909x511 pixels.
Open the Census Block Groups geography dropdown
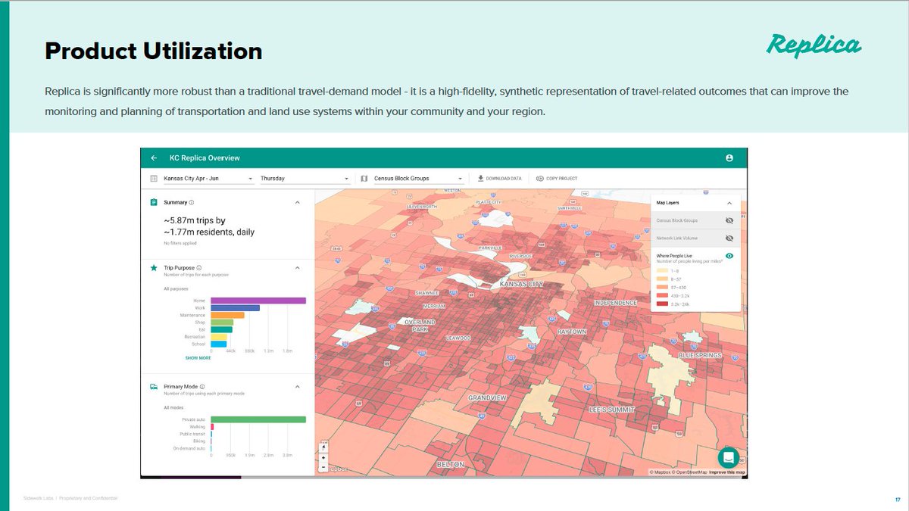(418, 179)
